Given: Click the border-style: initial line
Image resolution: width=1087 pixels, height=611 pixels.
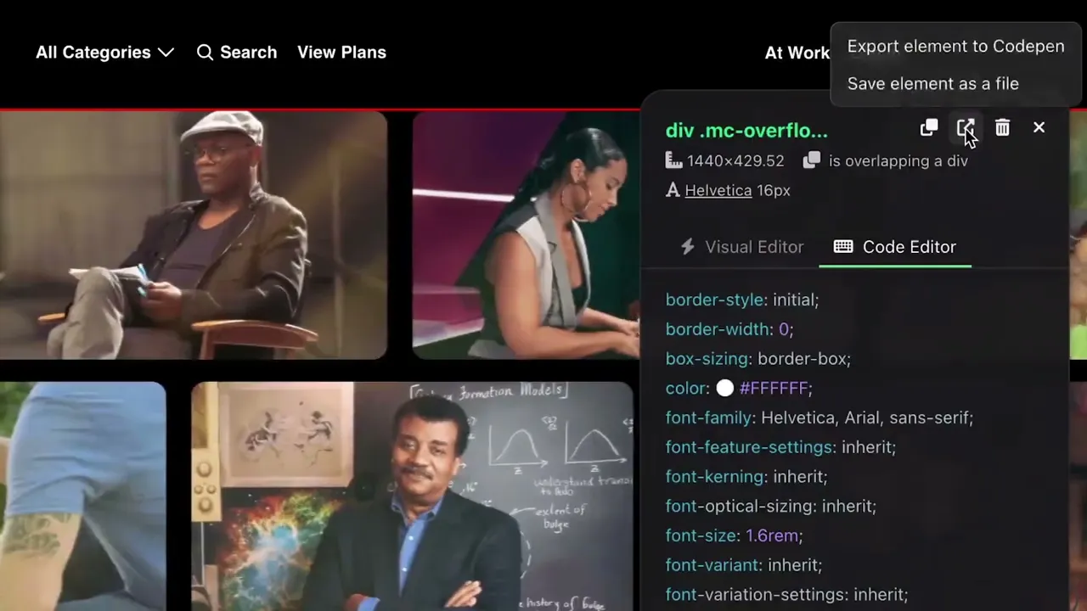Looking at the screenshot, I should pos(742,300).
